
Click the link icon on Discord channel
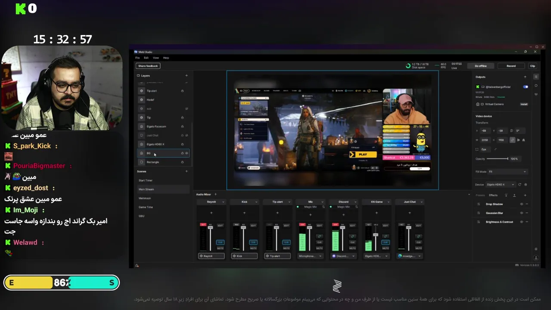(353, 236)
